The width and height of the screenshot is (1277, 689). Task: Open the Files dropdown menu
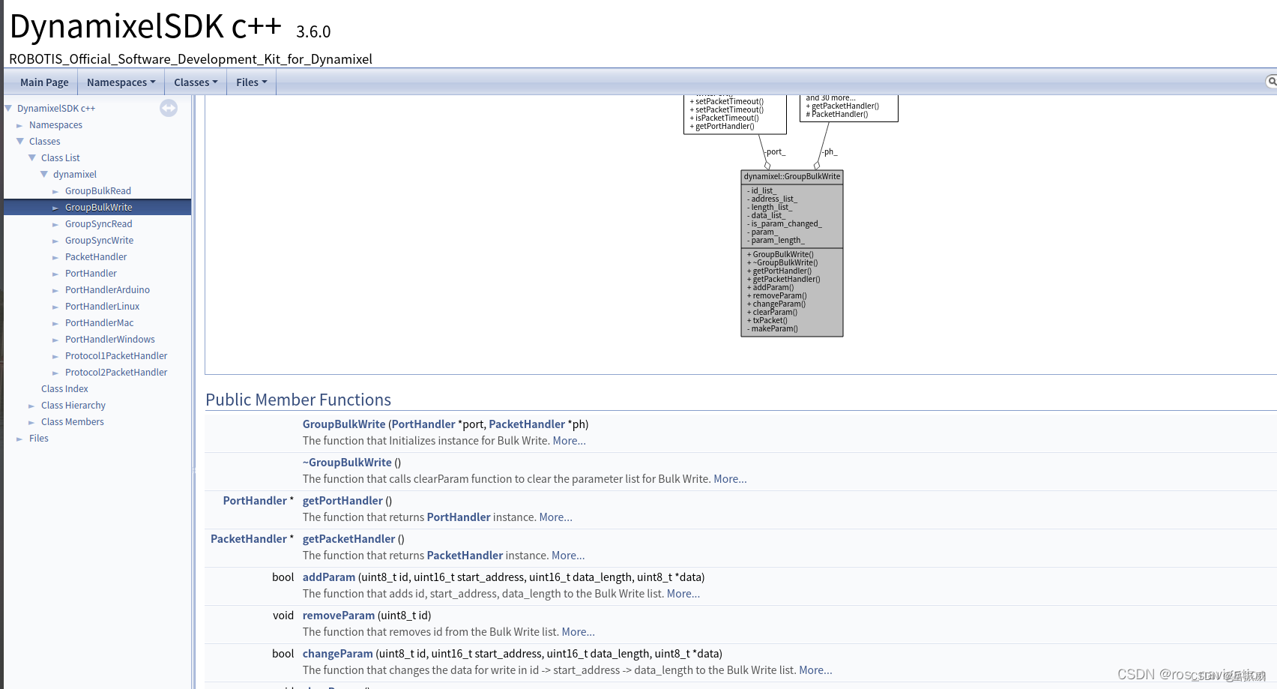pos(252,82)
